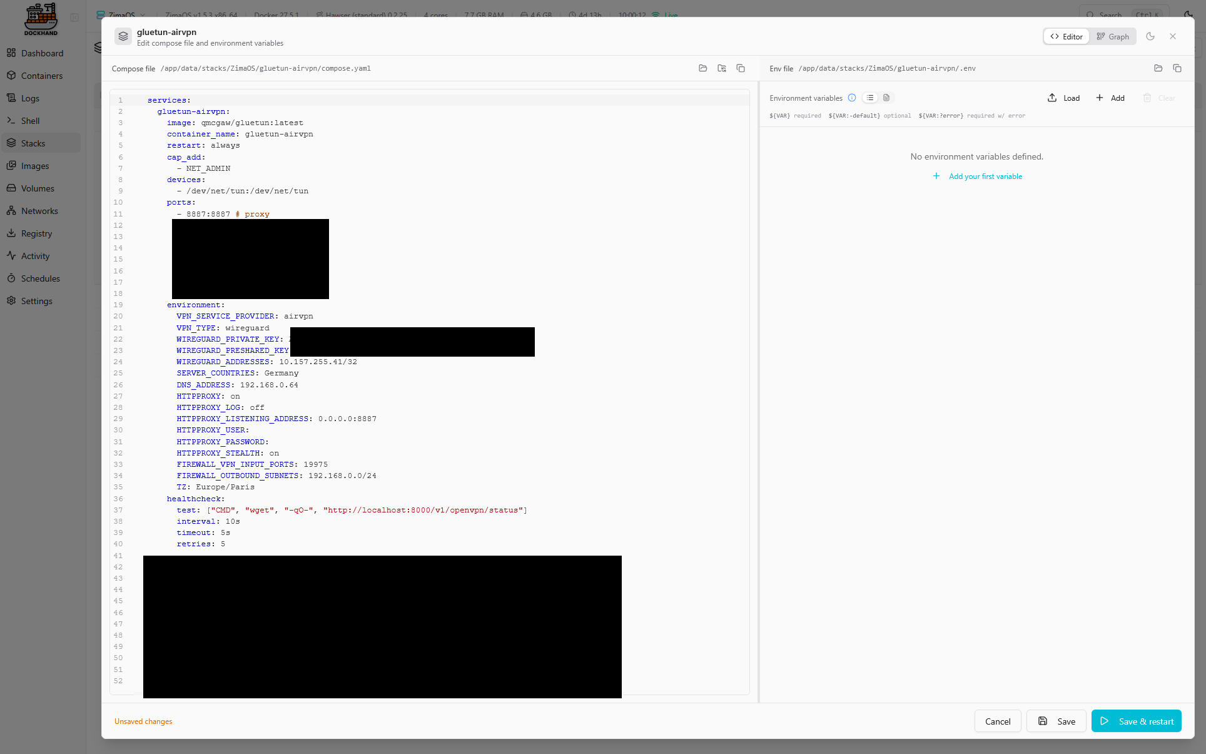Switch env variables to list view
Viewport: 1206px width, 754px height.
870,98
